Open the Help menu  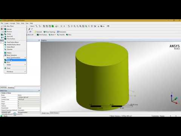(x=31, y=23)
